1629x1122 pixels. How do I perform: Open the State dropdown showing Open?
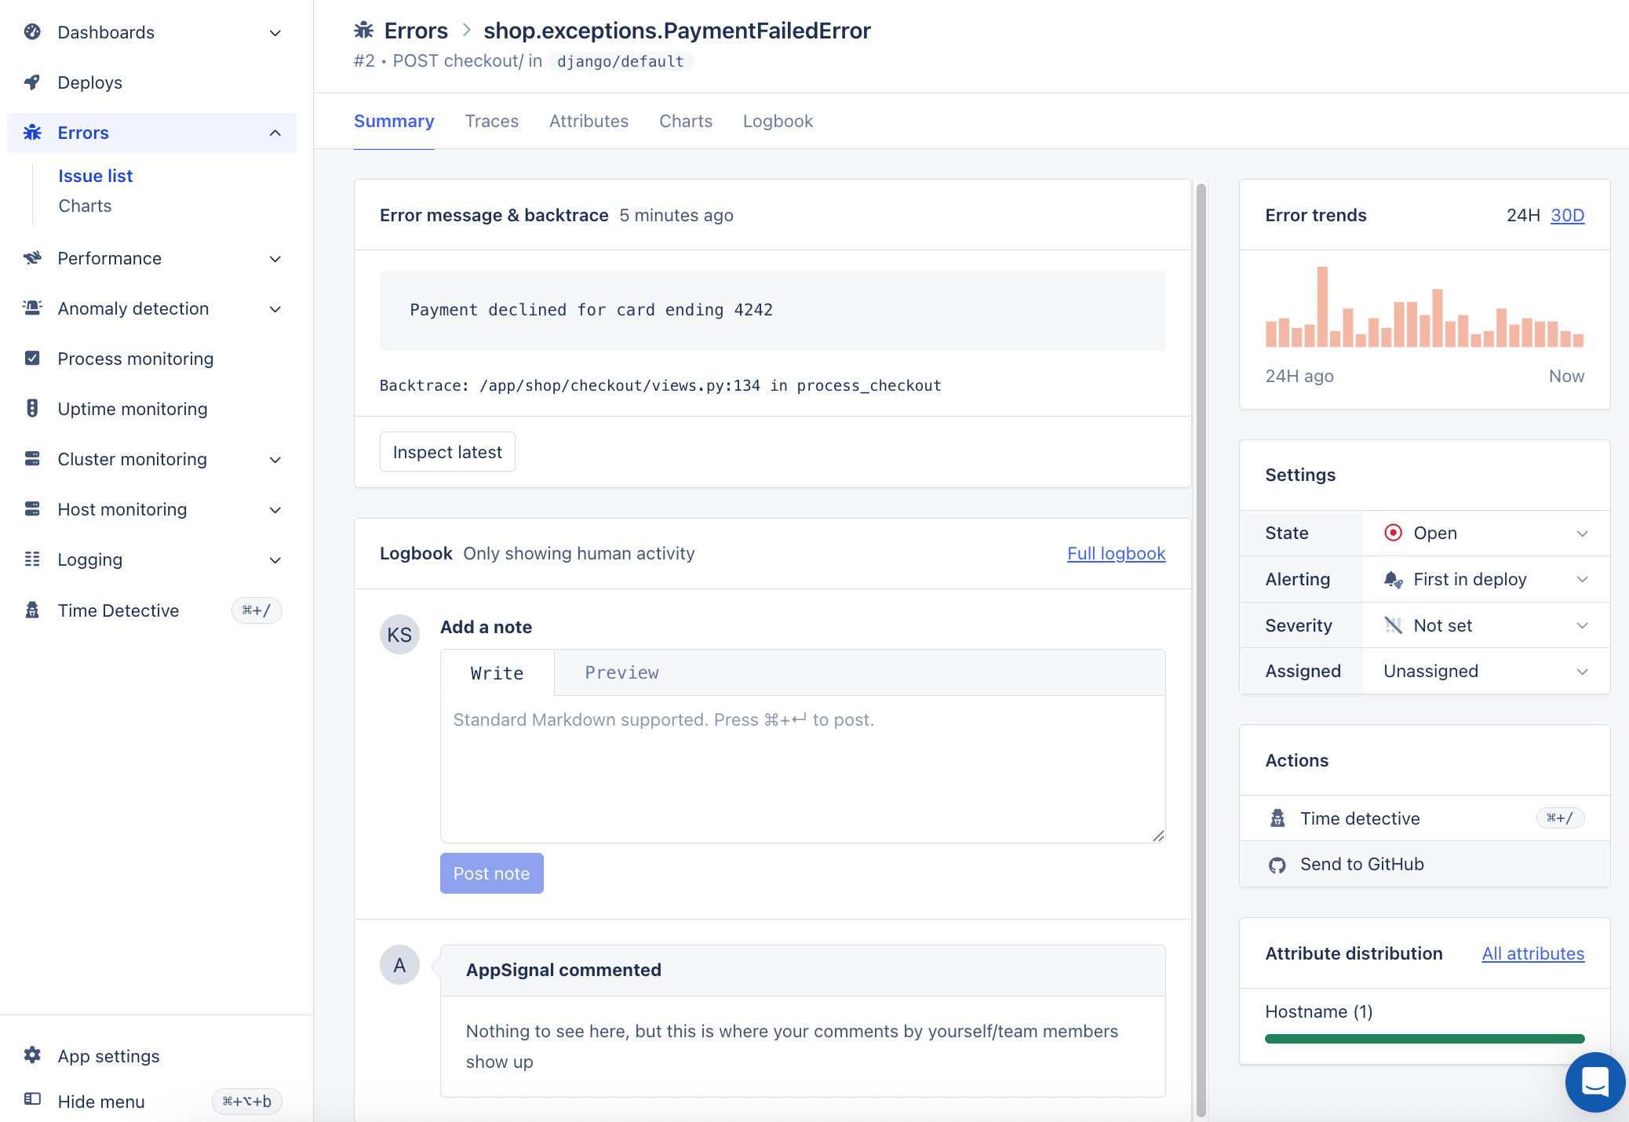[1486, 533]
